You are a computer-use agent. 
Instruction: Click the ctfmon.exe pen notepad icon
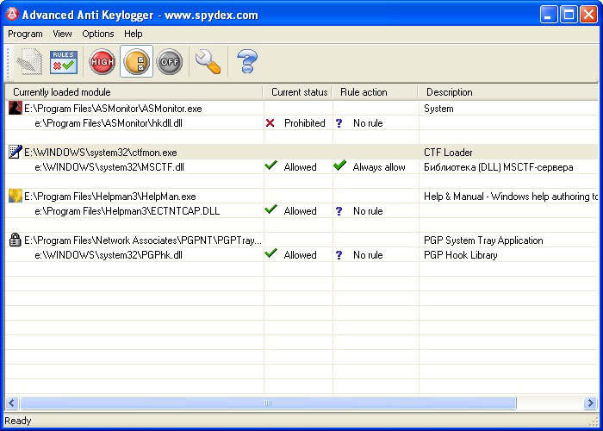15,152
